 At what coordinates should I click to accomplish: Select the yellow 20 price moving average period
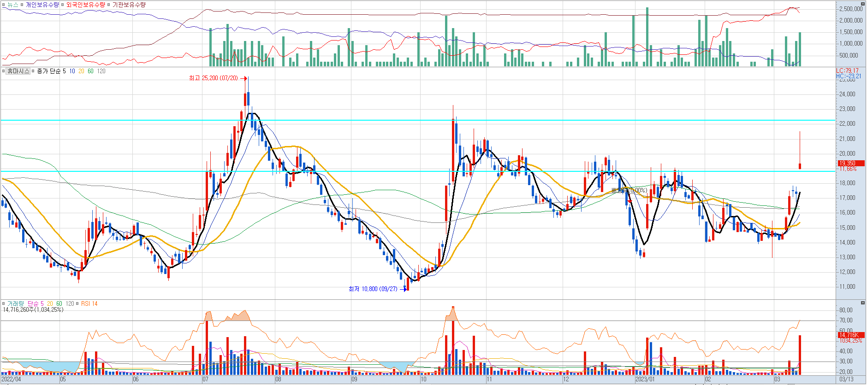click(81, 71)
